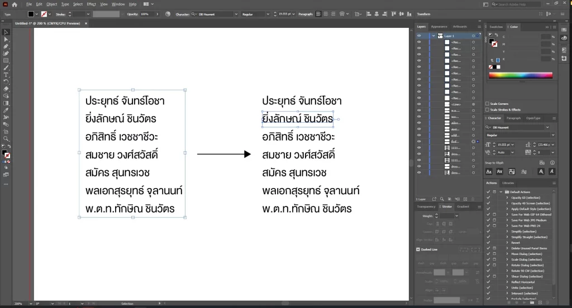Select the Eyedropper tool
The width and height of the screenshot is (572, 308).
tap(6, 110)
